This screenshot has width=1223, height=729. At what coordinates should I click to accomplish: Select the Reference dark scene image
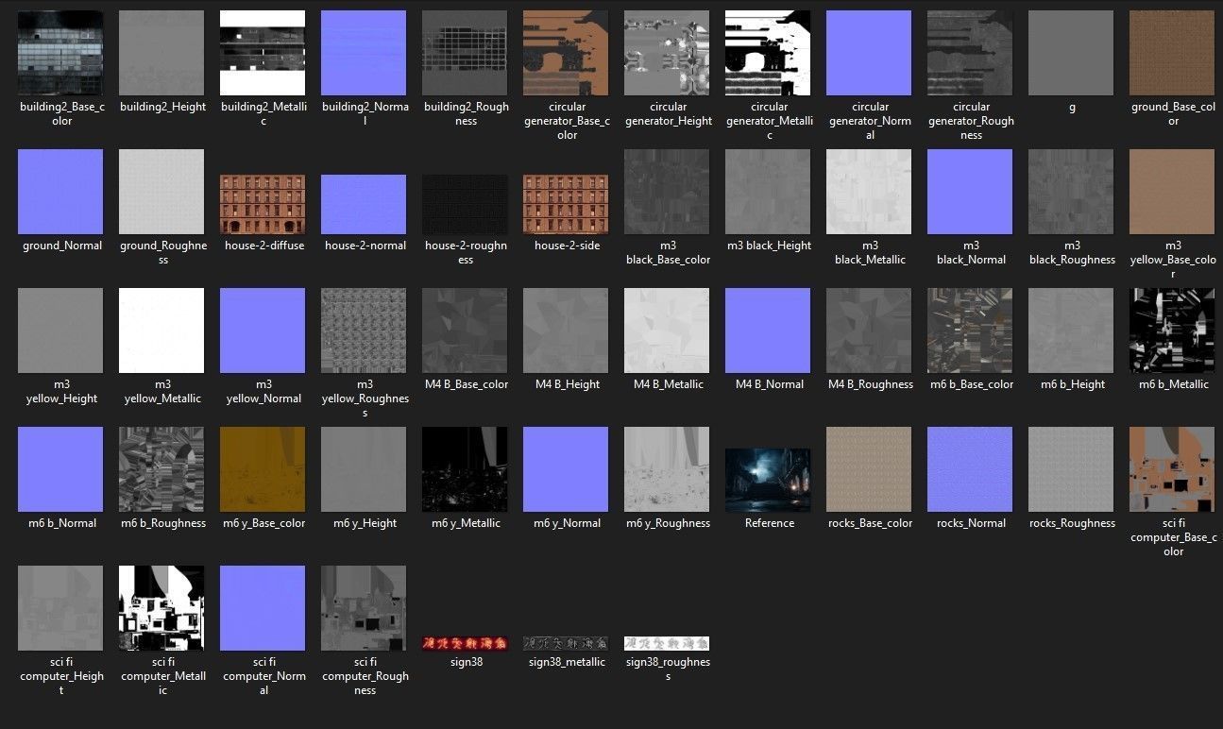(768, 481)
